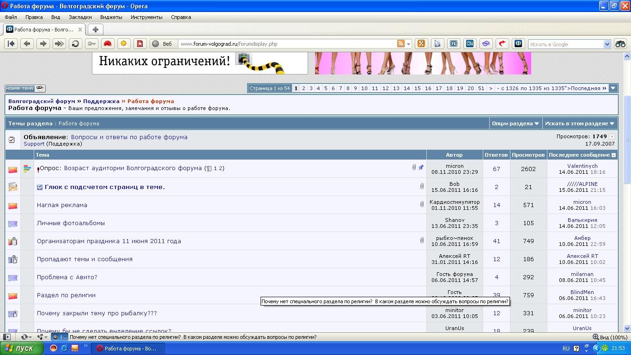631x355 pixels.
Task: Open the Личные фотоальбомы thread link
Action: (71, 223)
